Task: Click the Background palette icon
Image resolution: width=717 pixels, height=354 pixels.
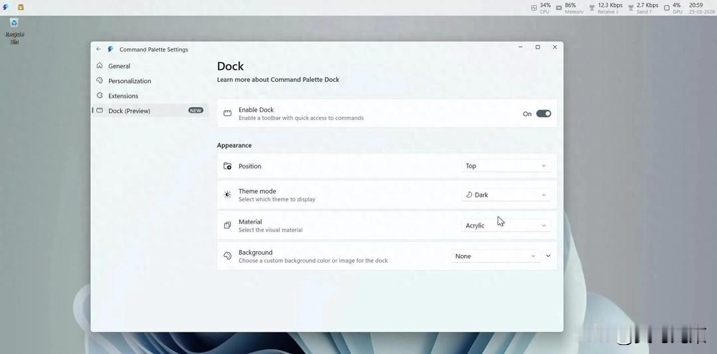Action: (227, 256)
